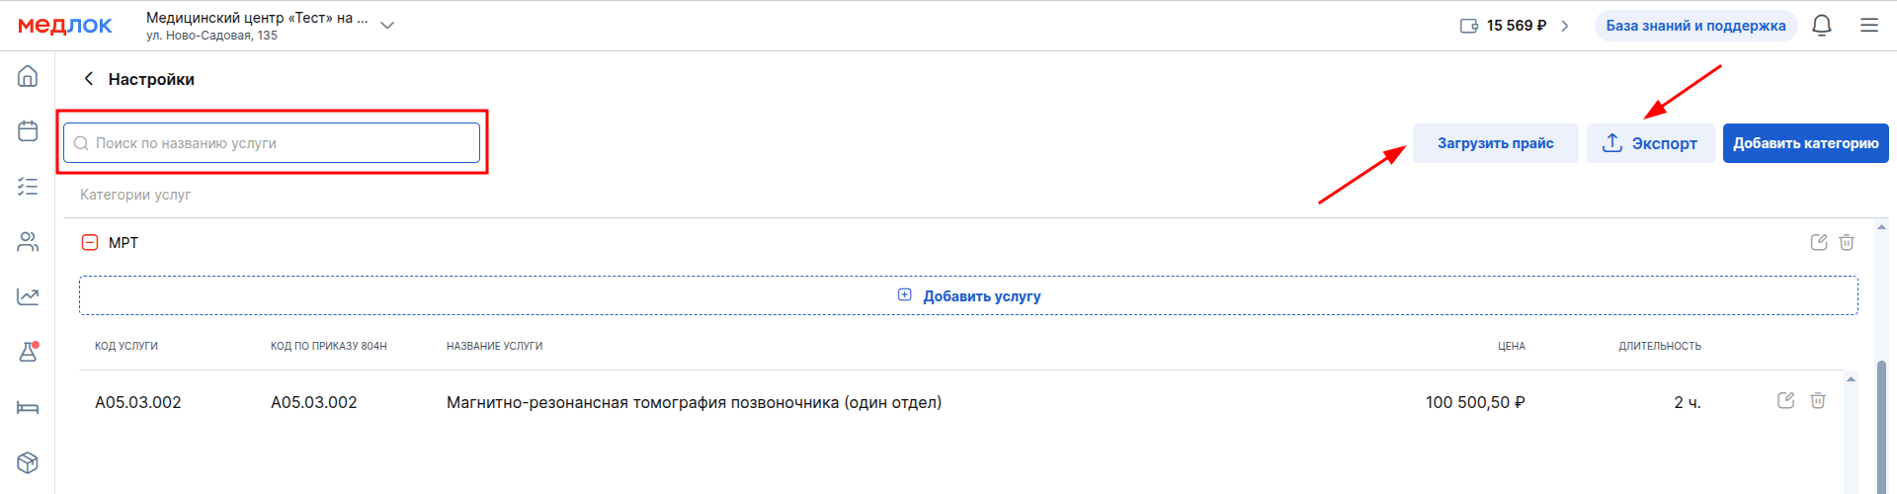Viewport: 1897px width, 494px height.
Task: Collapse the МРТ category
Action: tap(90, 242)
